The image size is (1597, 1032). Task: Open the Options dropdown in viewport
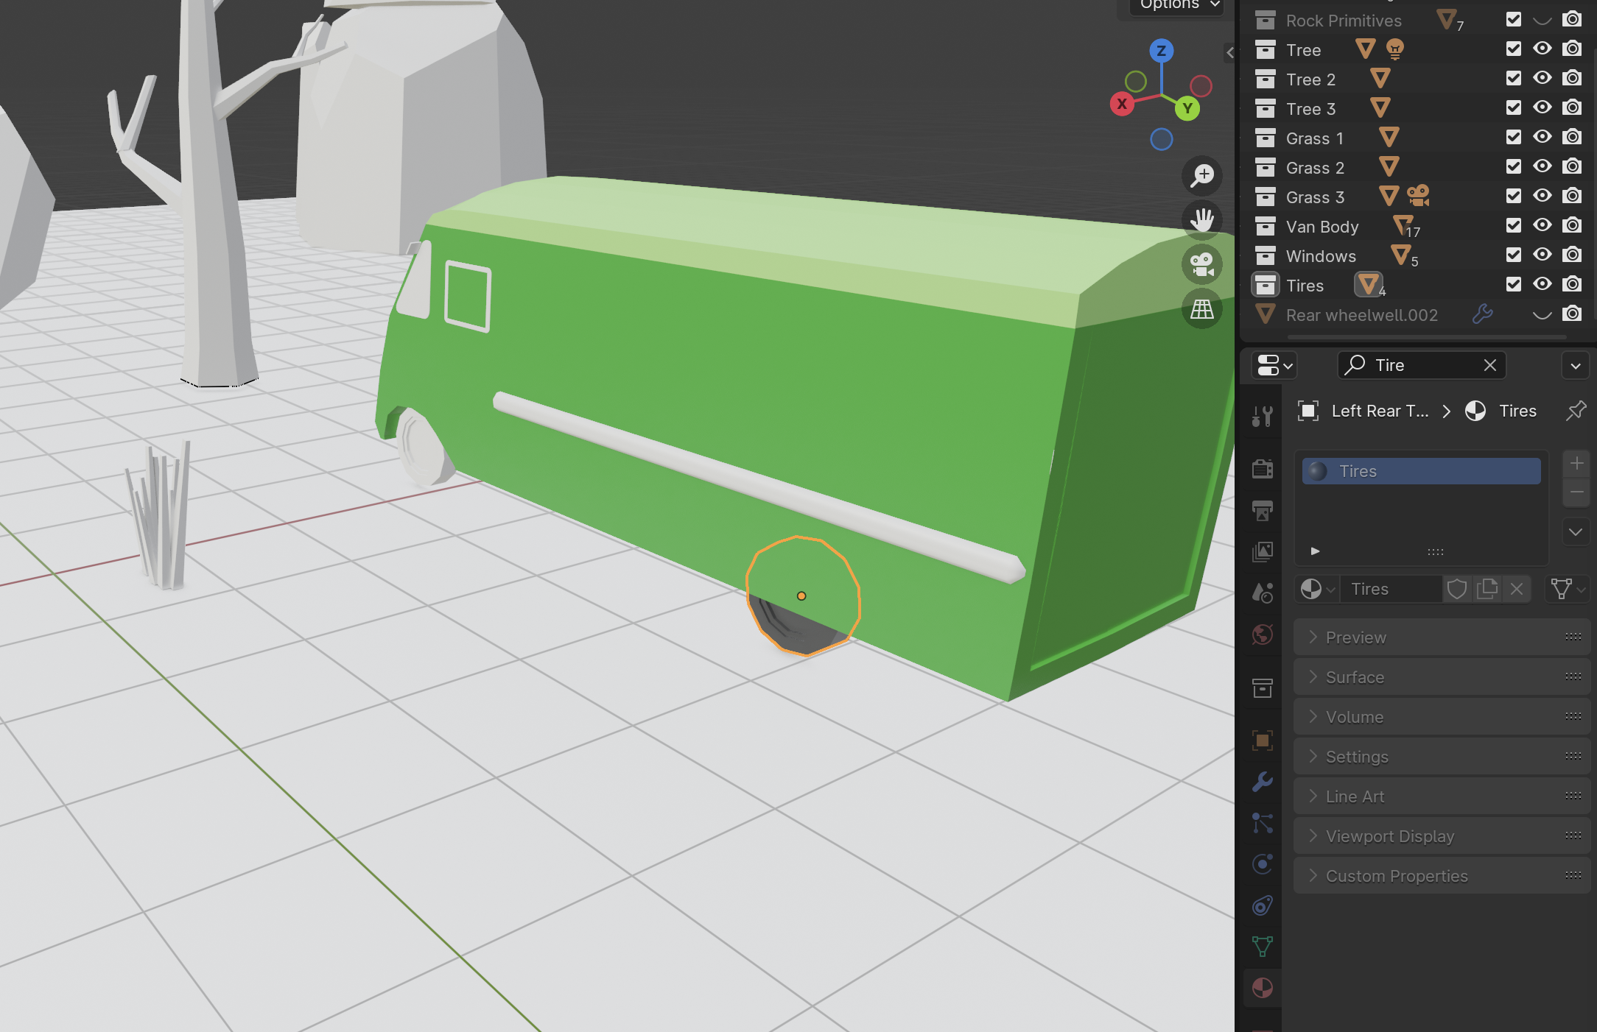pyautogui.click(x=1178, y=6)
